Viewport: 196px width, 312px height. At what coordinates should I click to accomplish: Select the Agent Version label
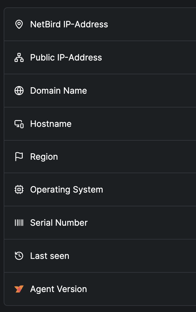tap(58, 289)
